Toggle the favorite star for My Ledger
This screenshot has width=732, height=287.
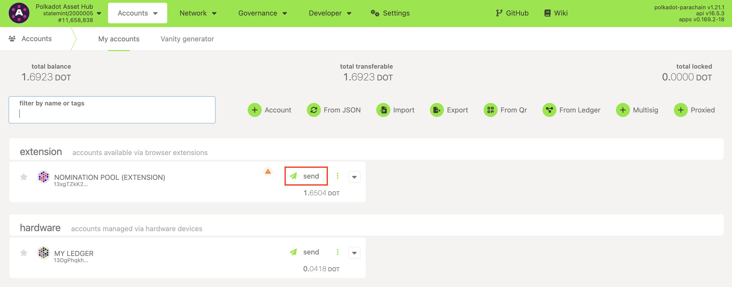pyautogui.click(x=24, y=253)
